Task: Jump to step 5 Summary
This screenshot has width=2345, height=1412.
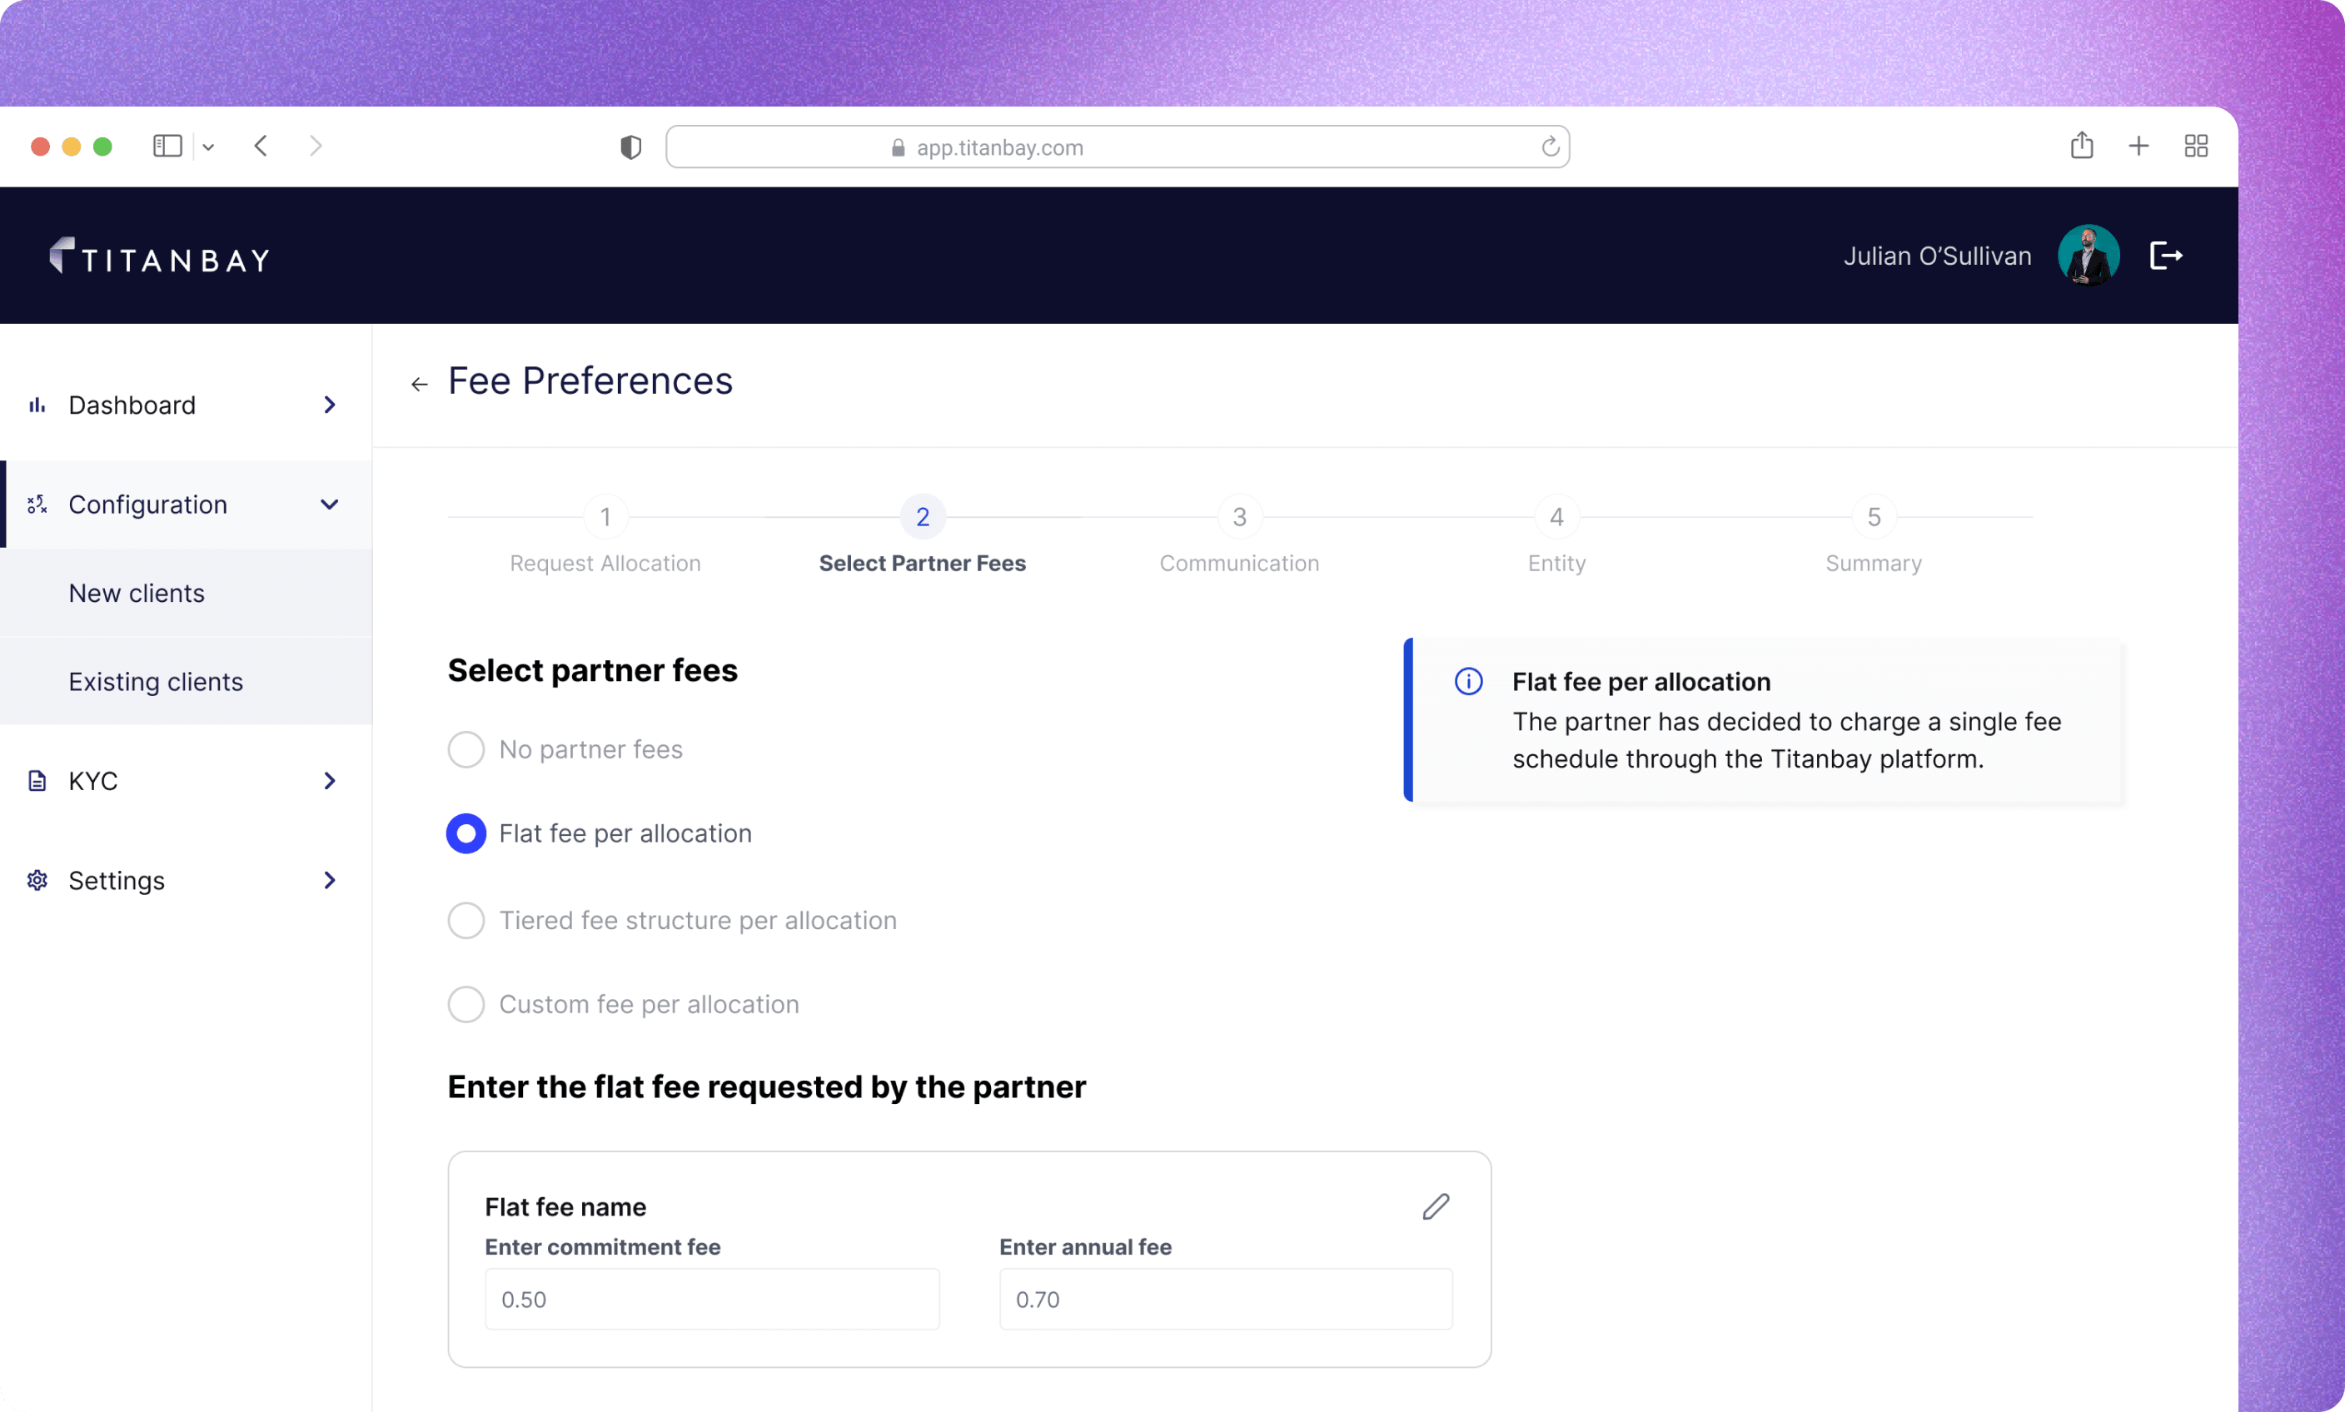Action: [1873, 517]
